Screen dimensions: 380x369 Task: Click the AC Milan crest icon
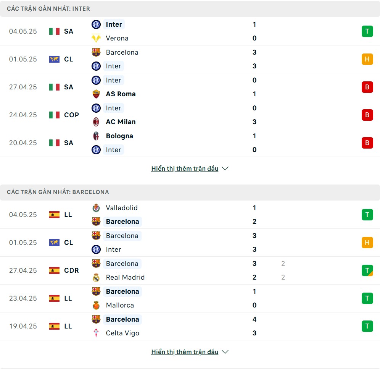point(96,122)
